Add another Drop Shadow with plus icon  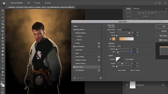99,70
